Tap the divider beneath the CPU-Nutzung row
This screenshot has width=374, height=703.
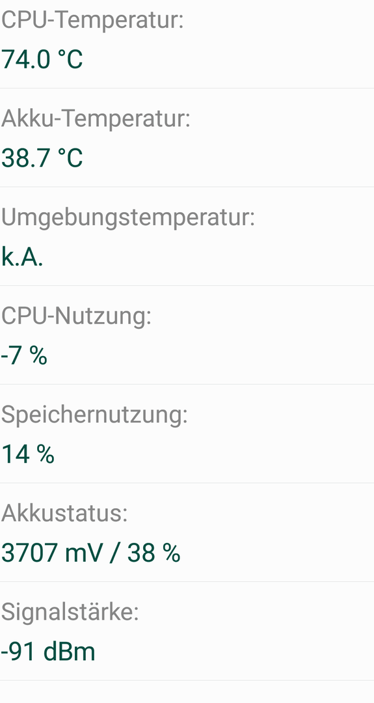(x=187, y=384)
